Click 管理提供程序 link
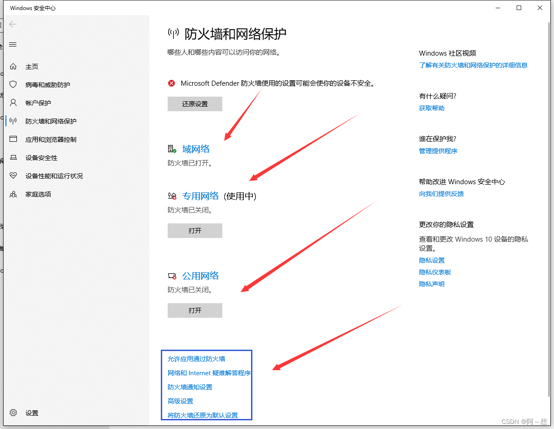This screenshot has height=429, width=554. 438,151
